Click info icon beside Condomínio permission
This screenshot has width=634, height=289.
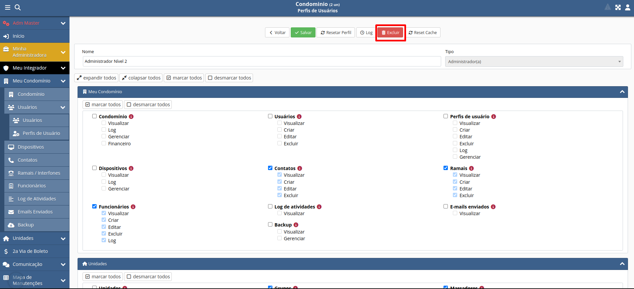[131, 117]
